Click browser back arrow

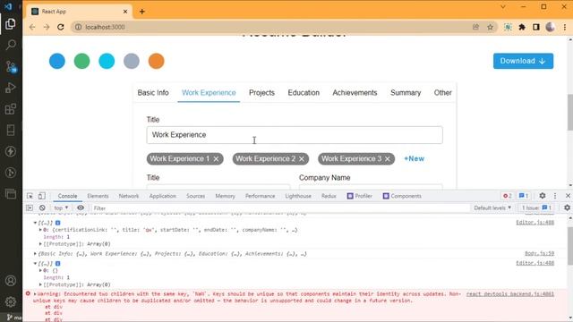pos(32,27)
